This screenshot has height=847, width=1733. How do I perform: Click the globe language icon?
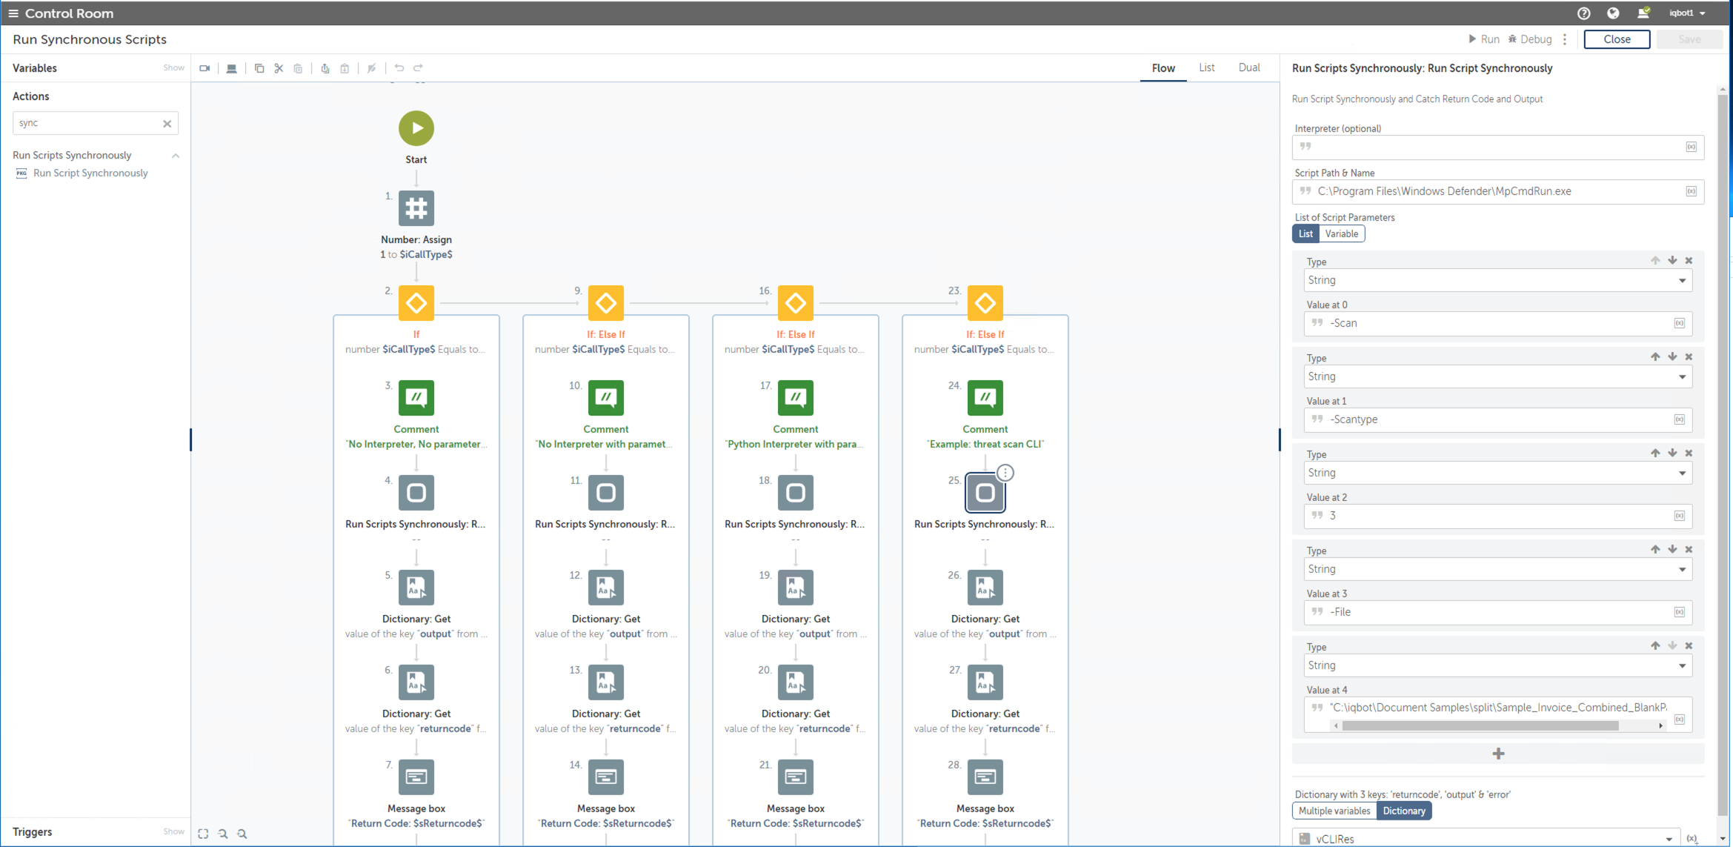(x=1613, y=13)
